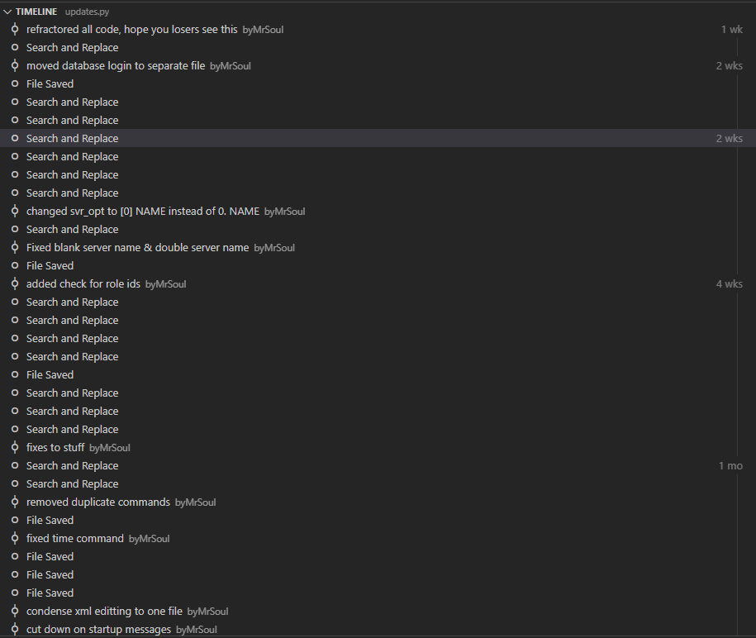Open 'fixes to stuff' commit entry
This screenshot has height=638, width=756.
[x=378, y=448]
